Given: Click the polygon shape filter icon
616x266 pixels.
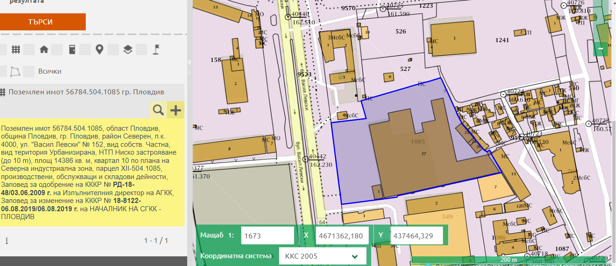Looking at the screenshot, I should pyautogui.click(x=16, y=71).
